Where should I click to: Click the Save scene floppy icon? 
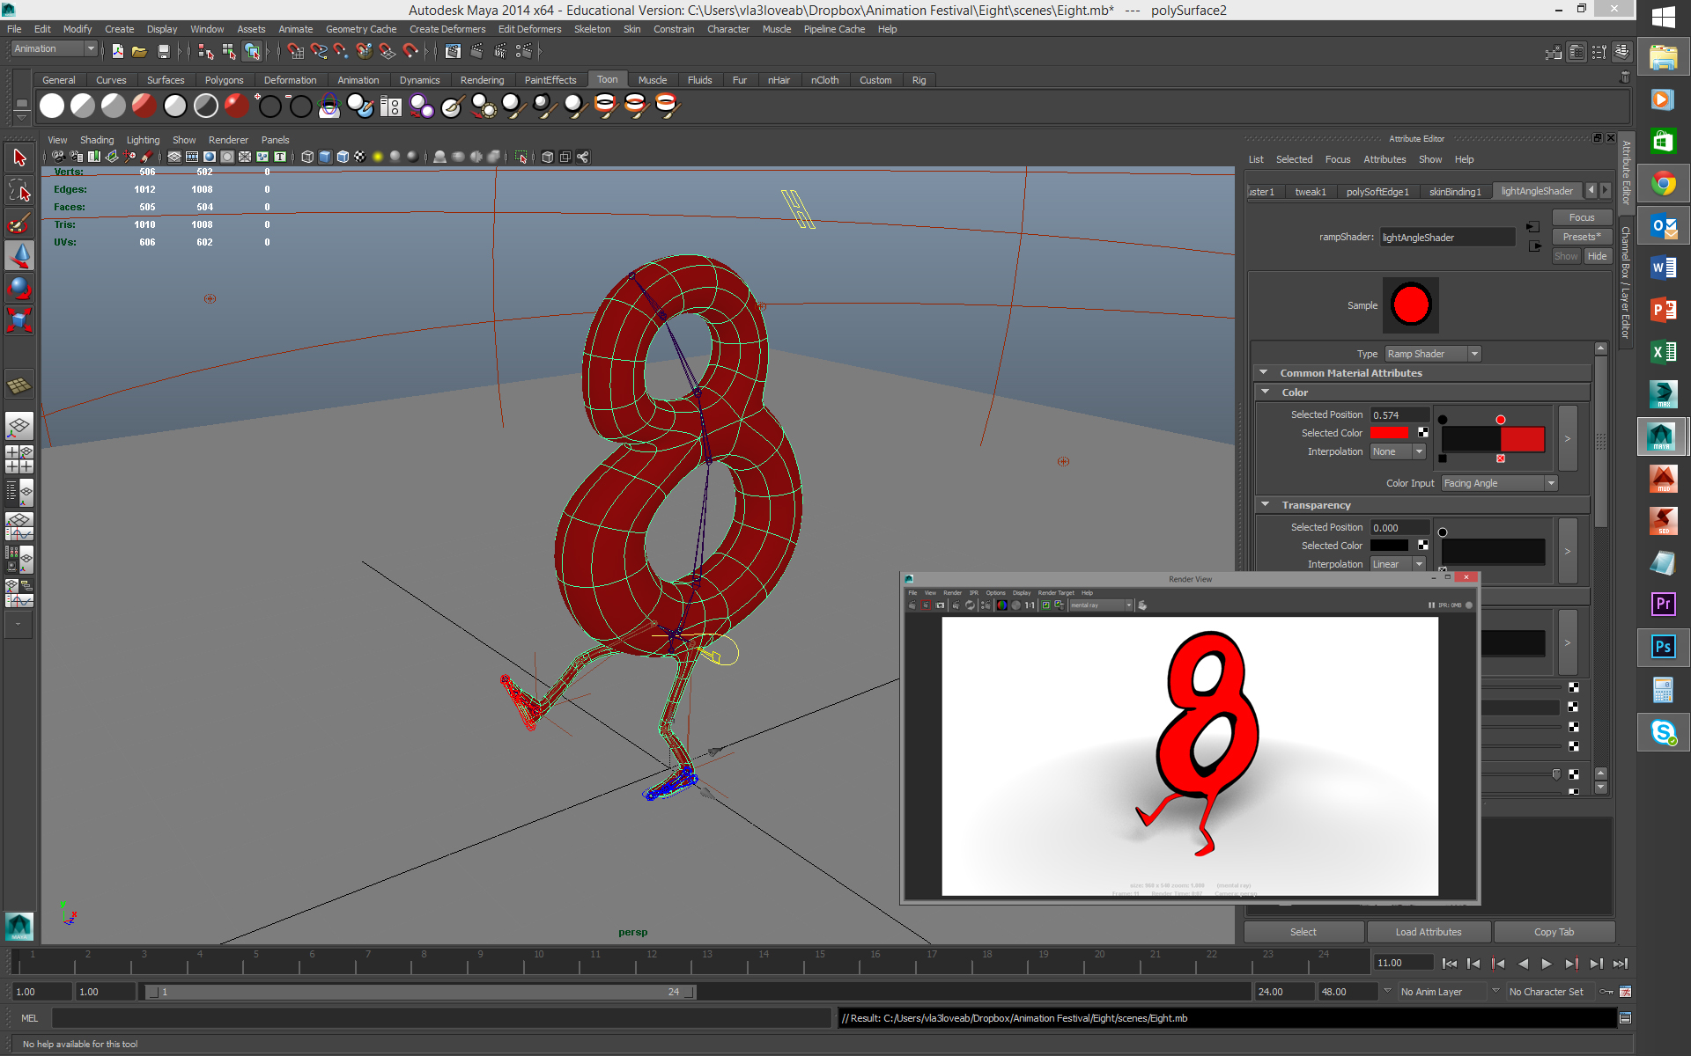pyautogui.click(x=163, y=51)
